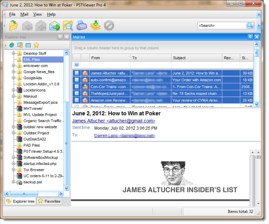This screenshot has height=224, width=269.
Task: Click the Export download arrow icon
Action: (95, 25)
